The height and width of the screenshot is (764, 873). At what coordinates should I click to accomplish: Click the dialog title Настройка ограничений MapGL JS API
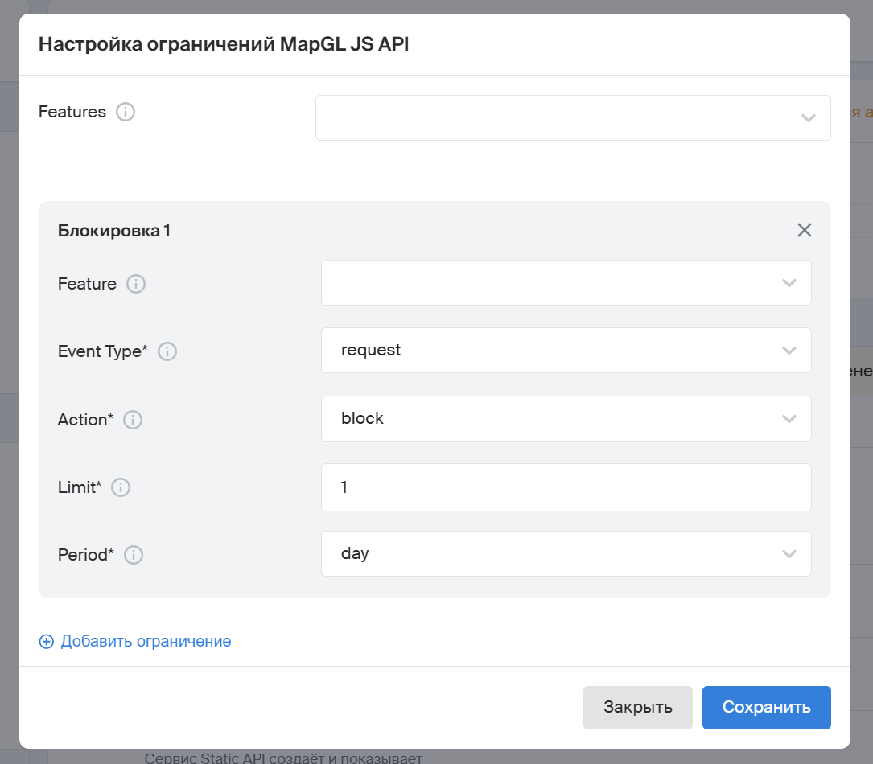click(224, 44)
